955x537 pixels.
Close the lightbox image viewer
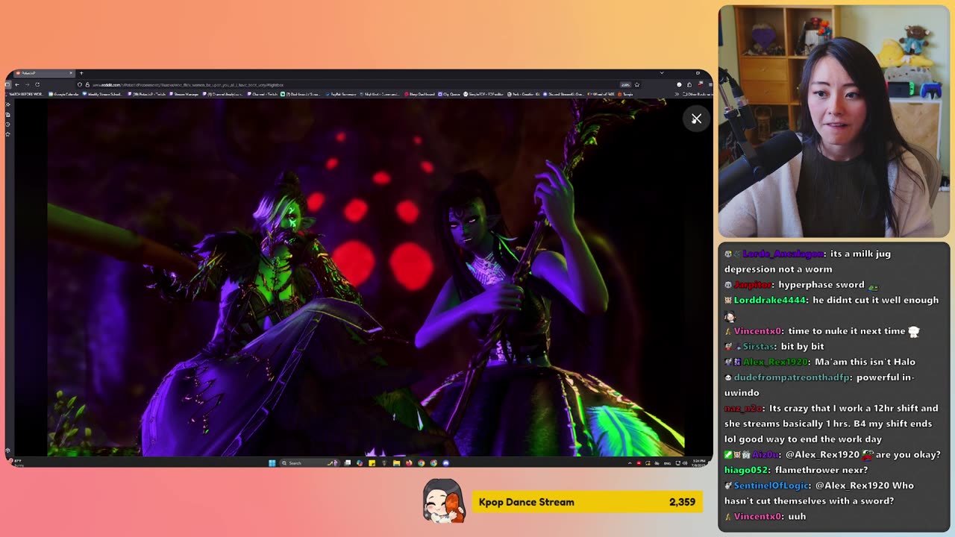[696, 119]
